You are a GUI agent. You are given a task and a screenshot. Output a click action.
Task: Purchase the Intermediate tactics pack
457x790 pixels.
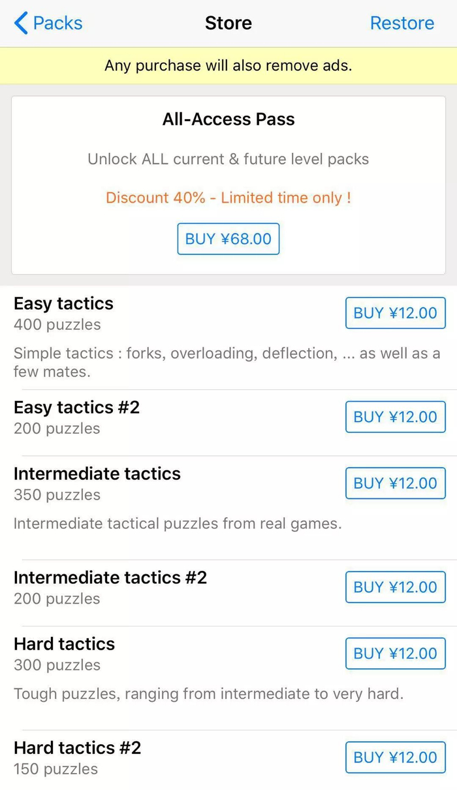tap(395, 483)
